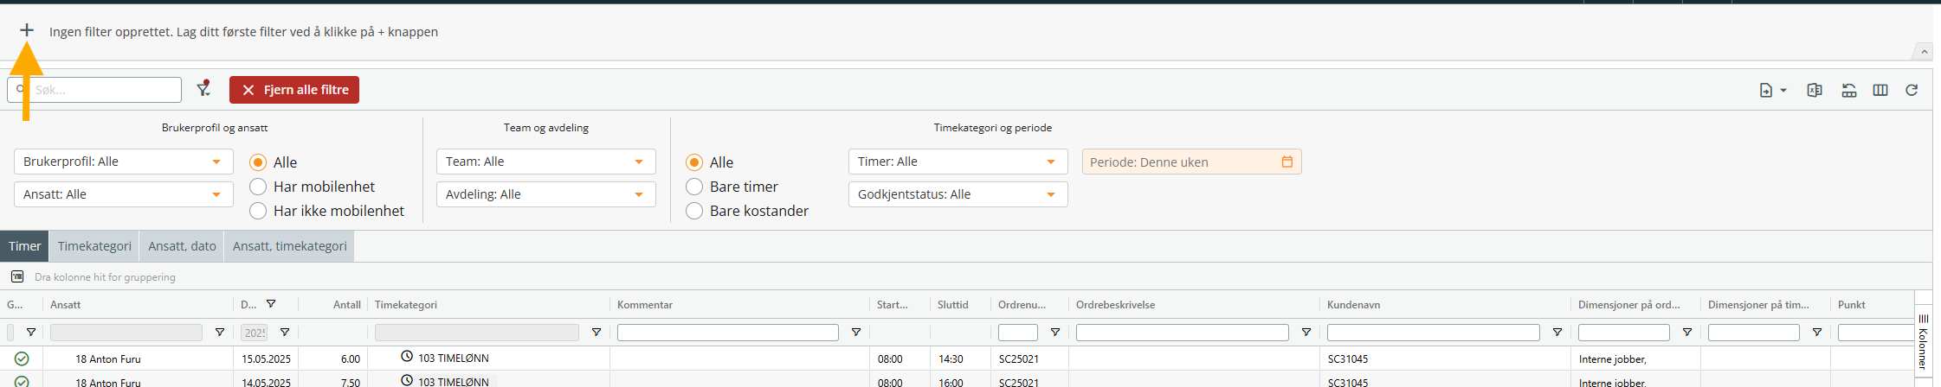Viewport: 1941px width, 387px height.
Task: Open filter funnel for the Ordrebeskrivelse column
Action: (1306, 333)
